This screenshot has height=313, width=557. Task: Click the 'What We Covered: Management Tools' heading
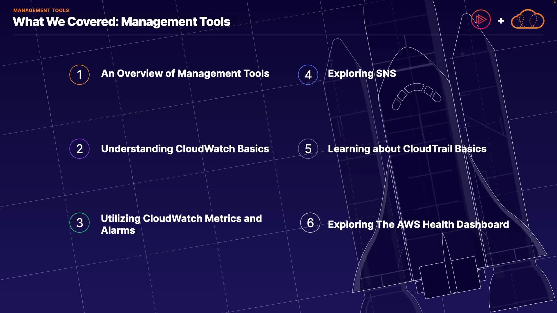tap(121, 22)
